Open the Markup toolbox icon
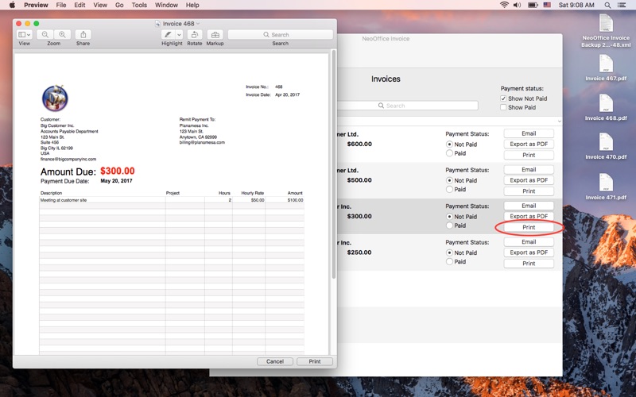The height and width of the screenshot is (397, 636). [215, 35]
